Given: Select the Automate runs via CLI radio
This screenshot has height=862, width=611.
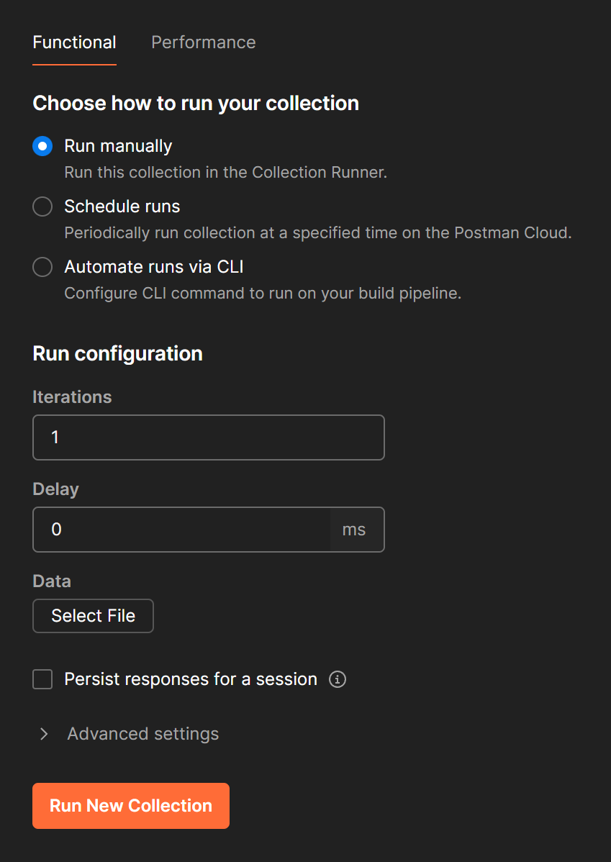Looking at the screenshot, I should pyautogui.click(x=42, y=267).
